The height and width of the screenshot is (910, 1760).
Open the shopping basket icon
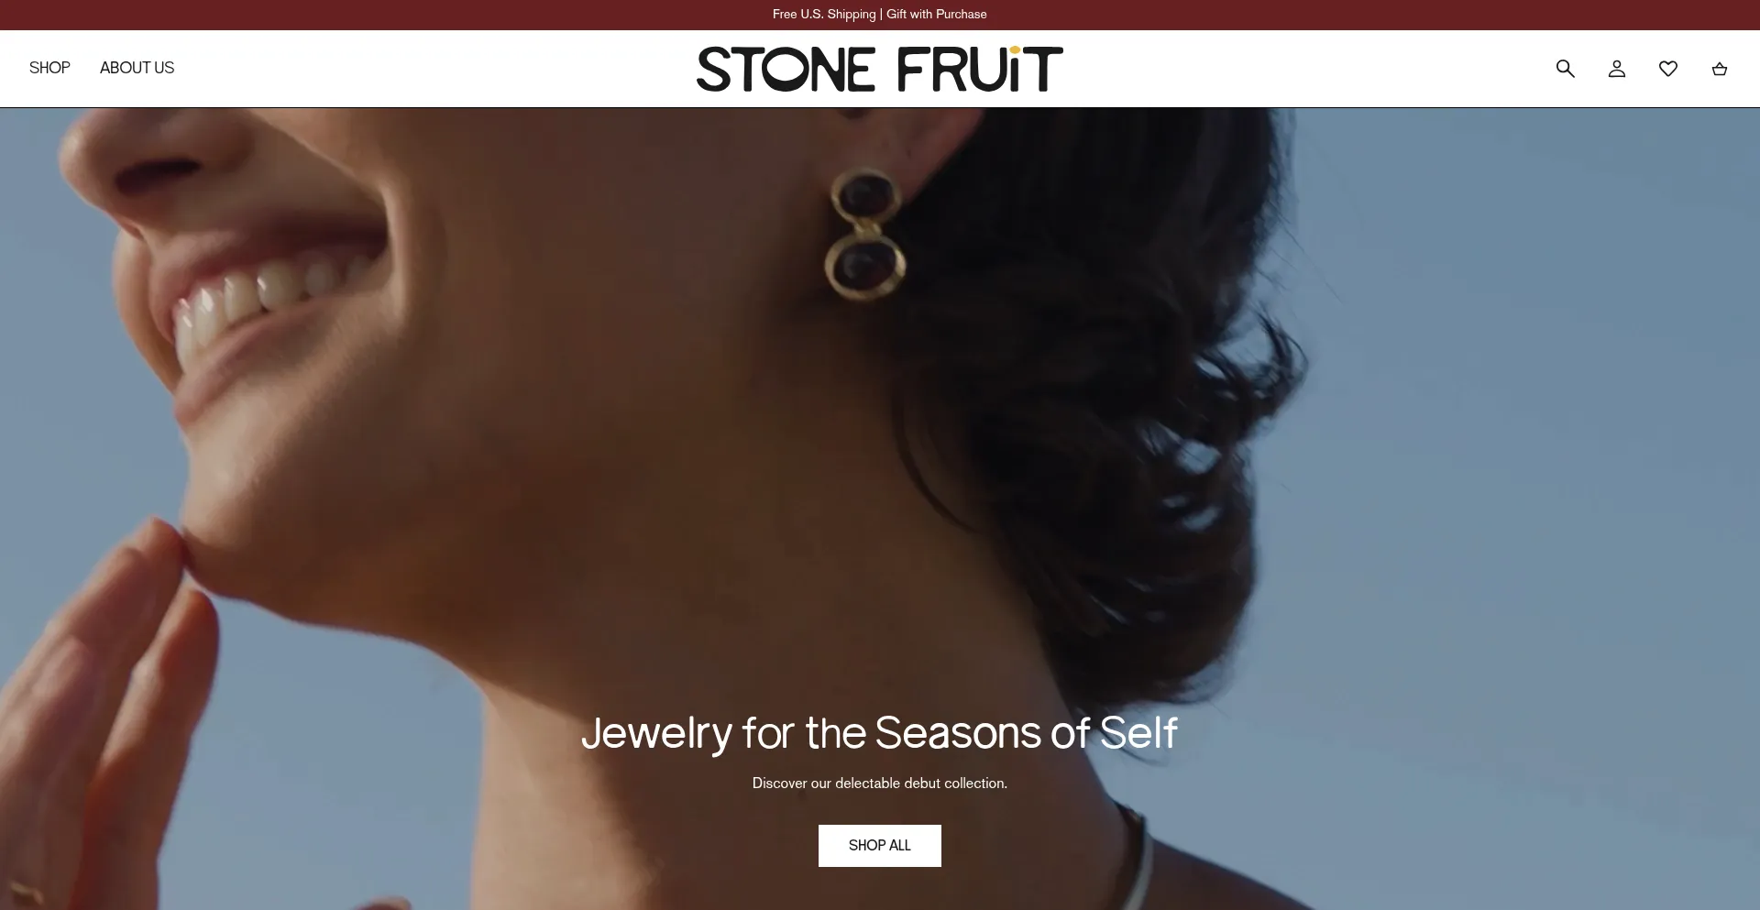click(x=1719, y=69)
